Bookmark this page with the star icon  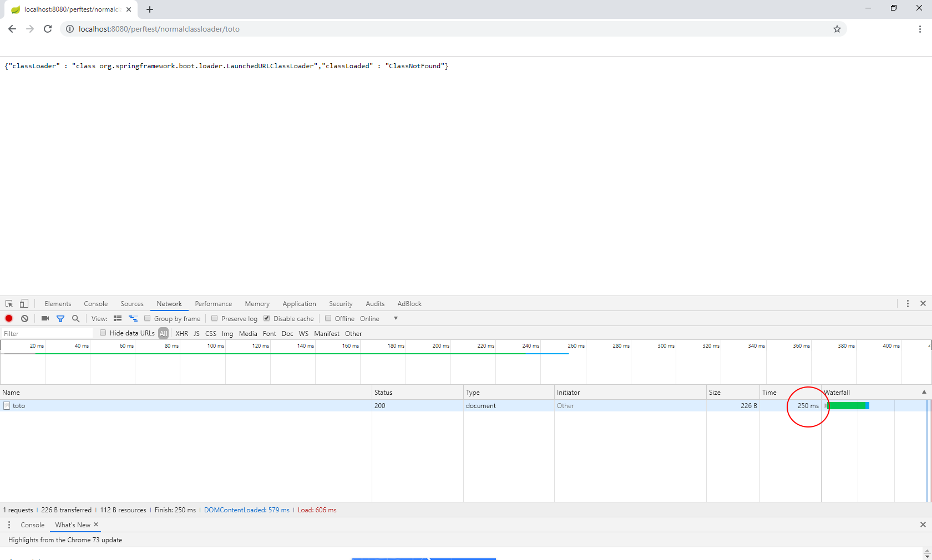click(837, 29)
